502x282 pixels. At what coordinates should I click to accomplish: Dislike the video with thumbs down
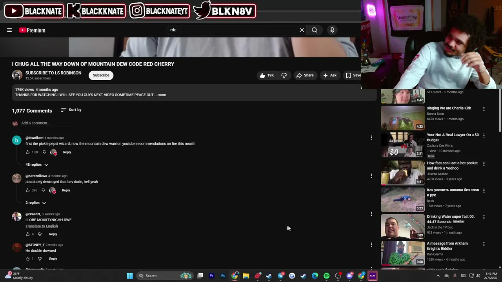(284, 75)
